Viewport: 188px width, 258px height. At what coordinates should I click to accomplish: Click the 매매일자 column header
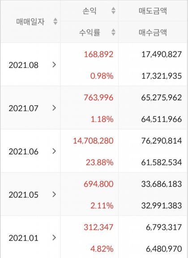30,21
